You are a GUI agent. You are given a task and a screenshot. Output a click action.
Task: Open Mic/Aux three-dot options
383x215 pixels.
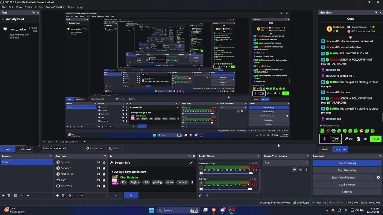click(x=201, y=184)
